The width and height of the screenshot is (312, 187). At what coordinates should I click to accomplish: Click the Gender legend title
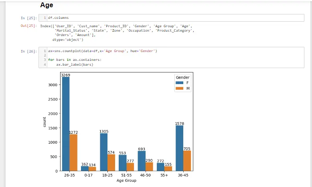point(182,77)
